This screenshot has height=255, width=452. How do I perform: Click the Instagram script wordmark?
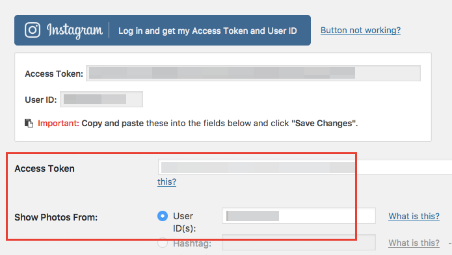tap(75, 31)
